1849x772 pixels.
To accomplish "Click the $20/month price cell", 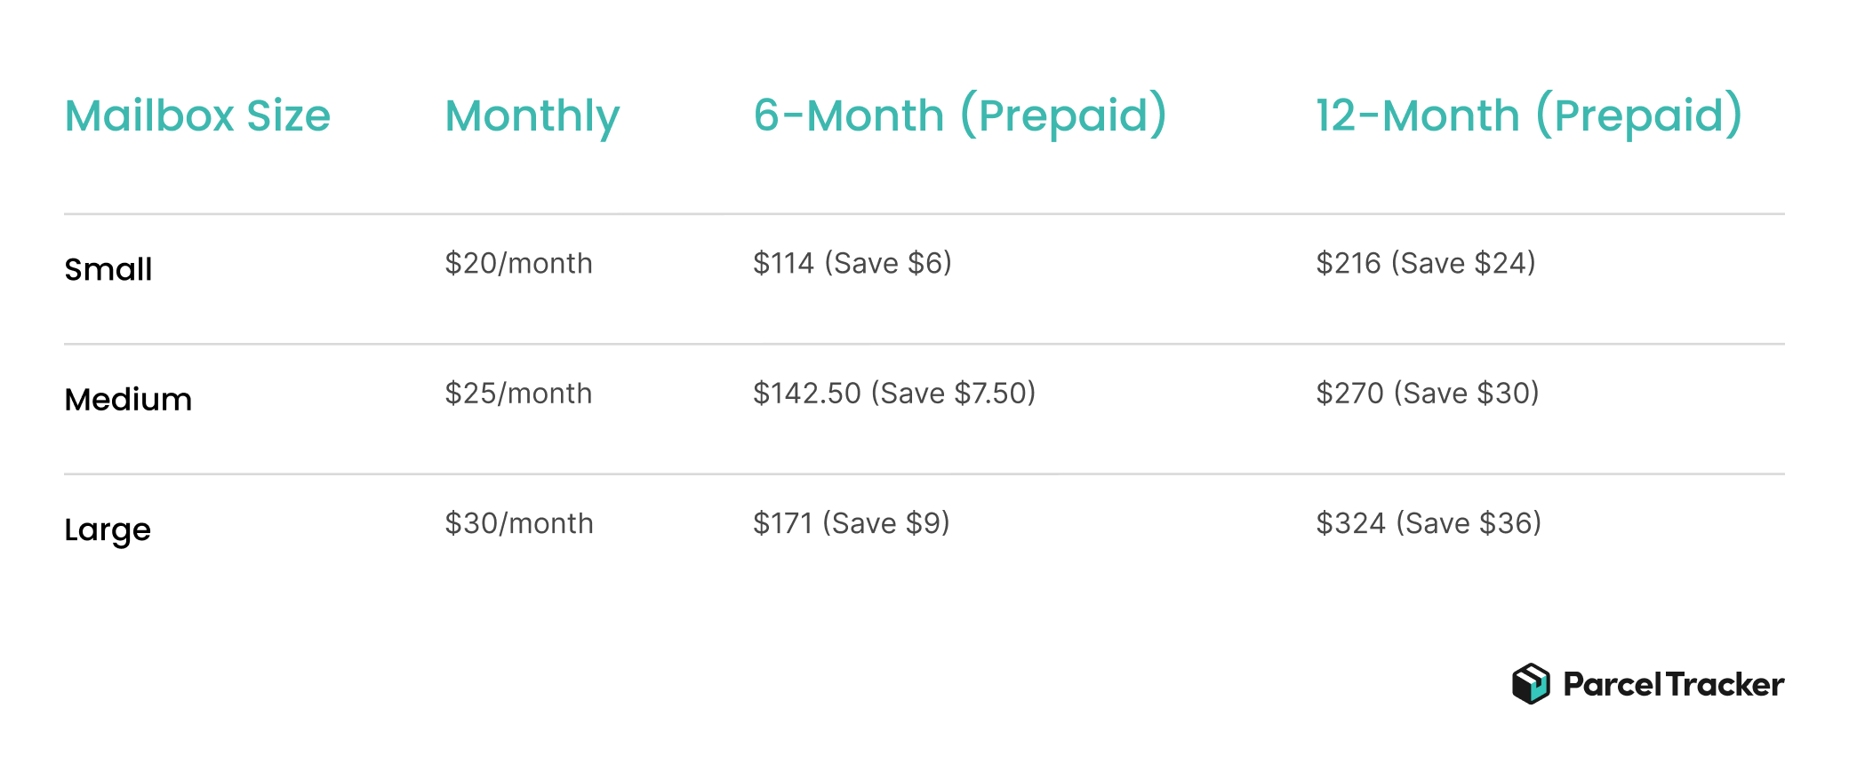I will coord(518,263).
